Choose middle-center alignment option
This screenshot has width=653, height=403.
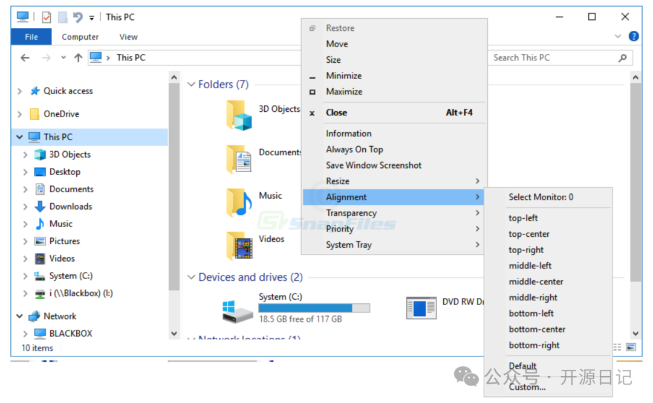(x=536, y=282)
